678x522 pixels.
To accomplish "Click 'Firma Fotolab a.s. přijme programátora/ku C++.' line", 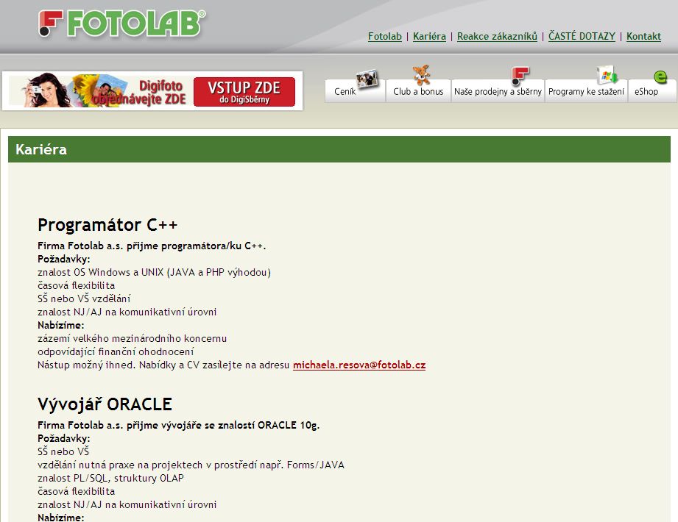I will [152, 246].
